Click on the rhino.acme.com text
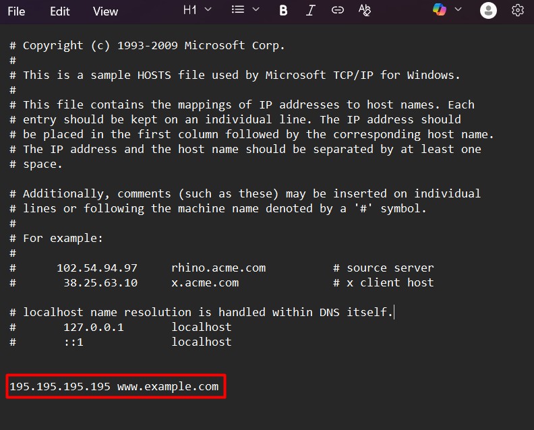 (218, 268)
